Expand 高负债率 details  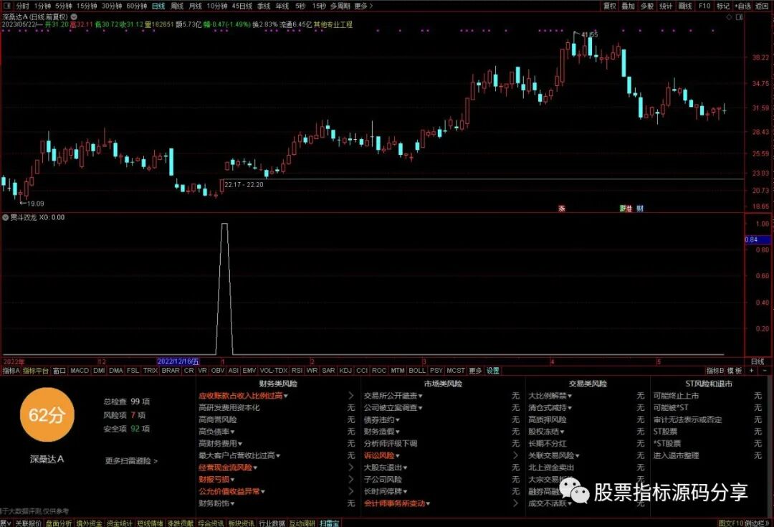click(232, 432)
